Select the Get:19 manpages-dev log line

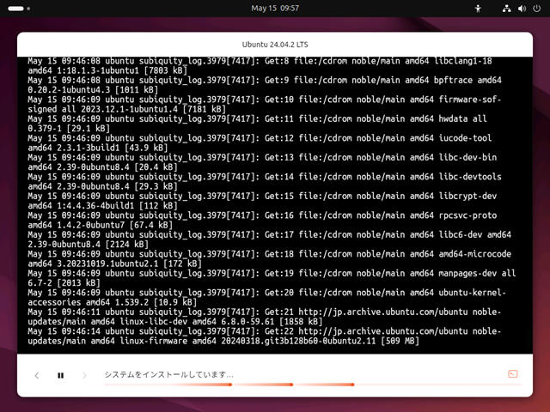point(272,278)
